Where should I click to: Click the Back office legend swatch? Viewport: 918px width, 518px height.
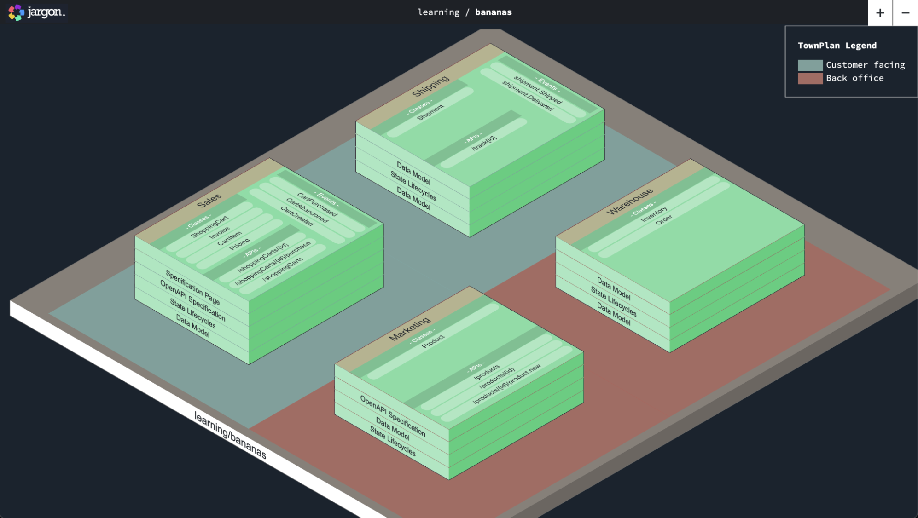[x=810, y=78]
